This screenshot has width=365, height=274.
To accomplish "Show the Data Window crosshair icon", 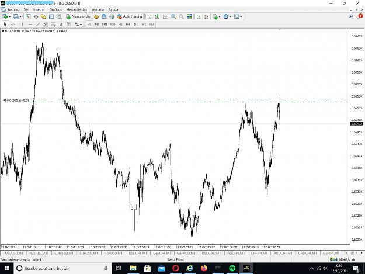I will [x=36, y=16].
